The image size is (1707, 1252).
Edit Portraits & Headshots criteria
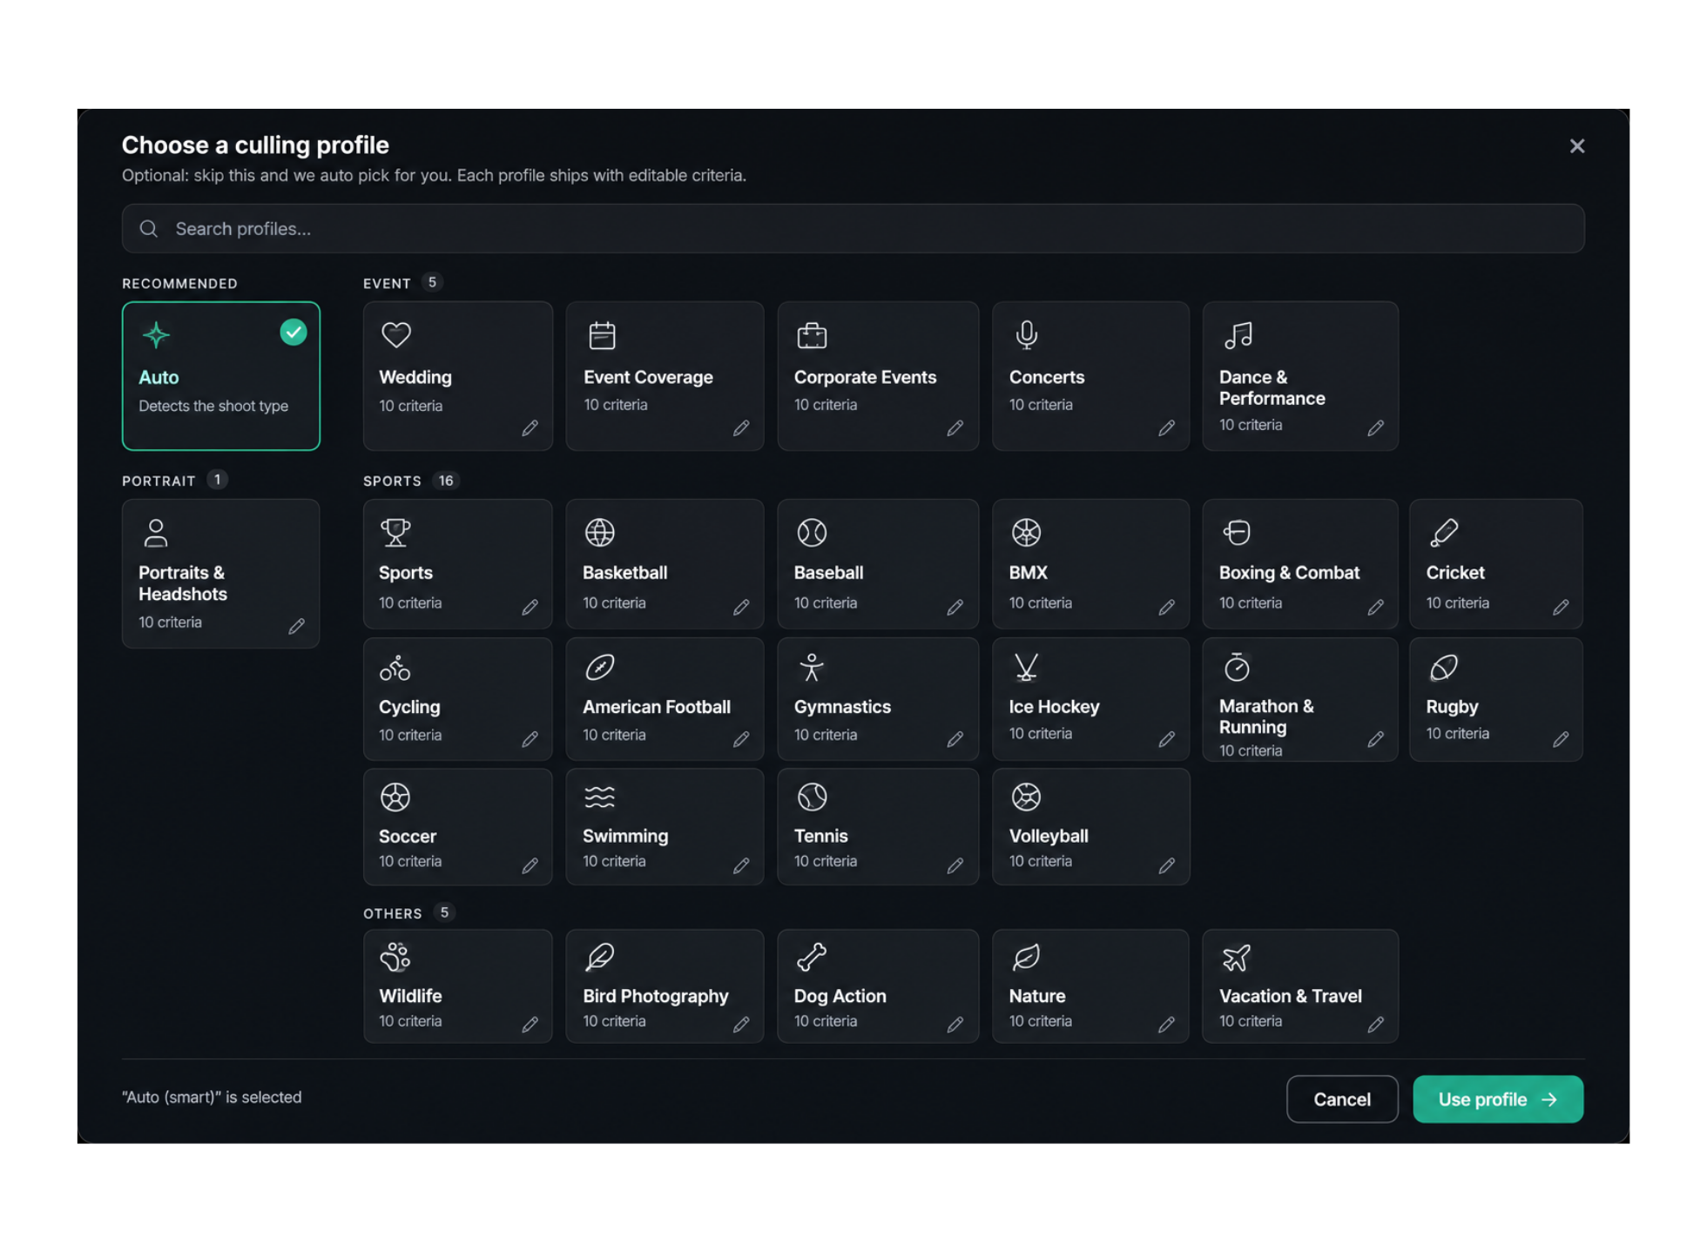pyautogui.click(x=297, y=625)
